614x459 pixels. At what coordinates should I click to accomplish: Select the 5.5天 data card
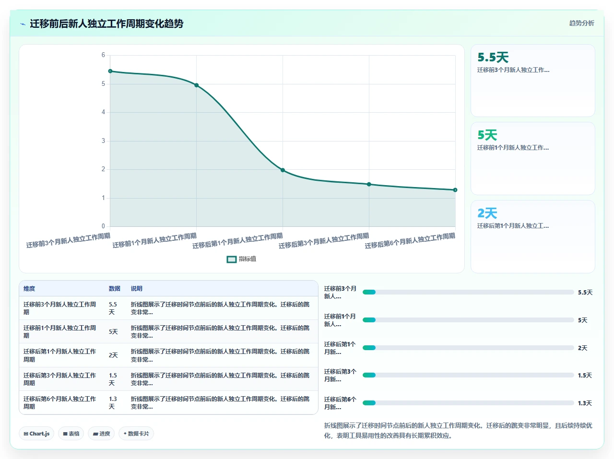point(533,81)
